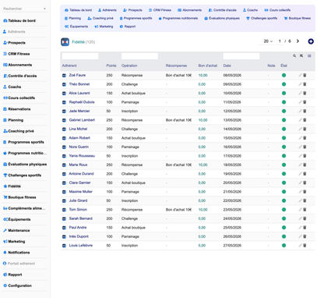Delete the Inès Dupont row trash icon
Viewport: 324px width, 298px height.
[305, 236]
